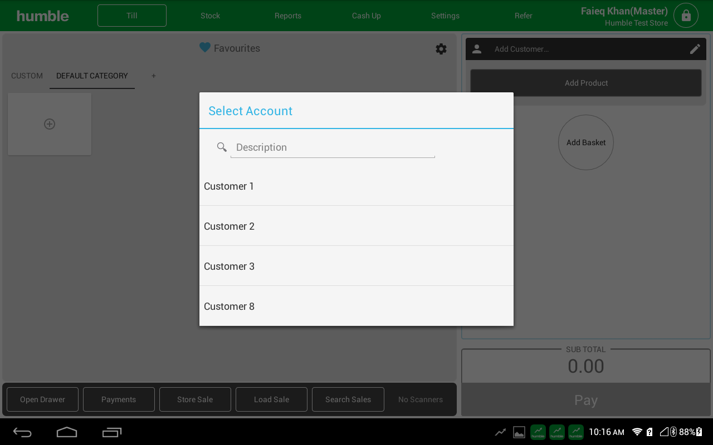Select the CUSTOM category tab
This screenshot has width=713, height=445.
[27, 76]
